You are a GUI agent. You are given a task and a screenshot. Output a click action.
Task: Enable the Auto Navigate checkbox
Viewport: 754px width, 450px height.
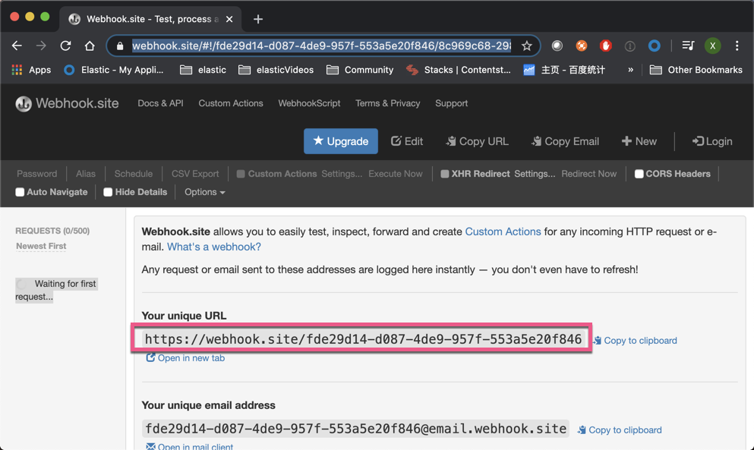click(x=21, y=192)
